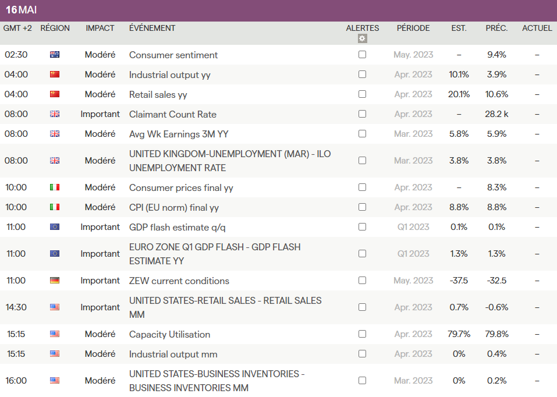Screen dimensions: 557x397
Task: Click the PÉRIODE column header
Action: pyautogui.click(x=413, y=28)
